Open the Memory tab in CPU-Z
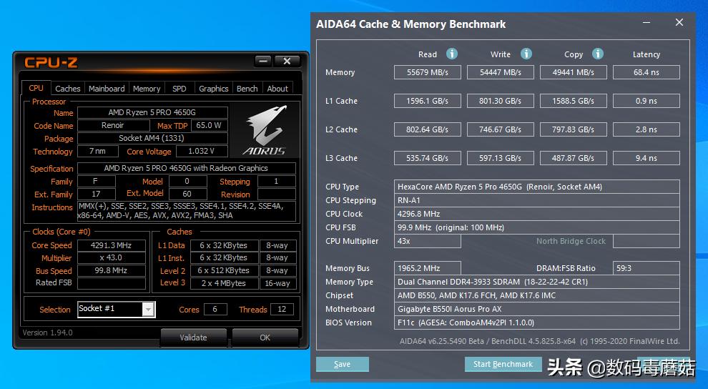The image size is (708, 389). coord(147,89)
